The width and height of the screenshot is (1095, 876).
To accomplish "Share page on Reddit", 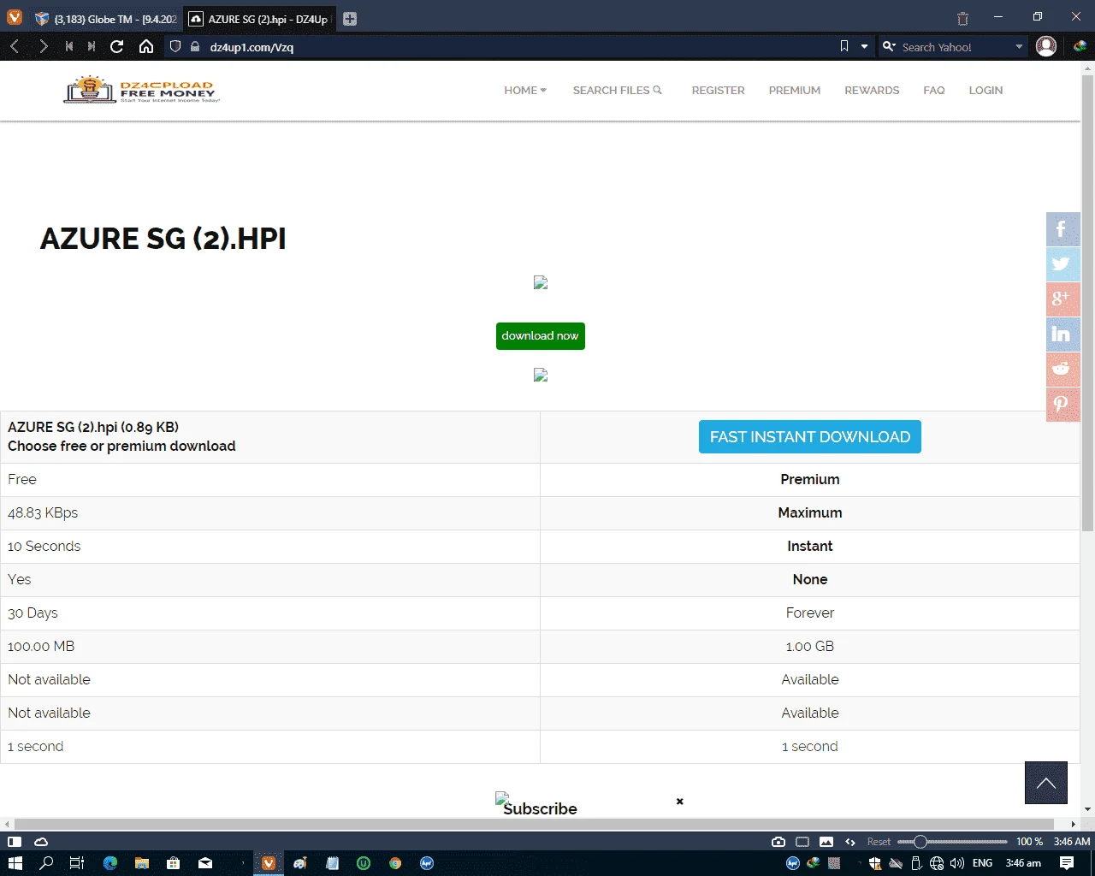I will pos(1062,370).
